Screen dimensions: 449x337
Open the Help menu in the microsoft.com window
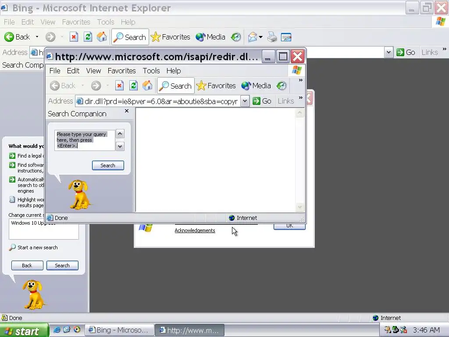pyautogui.click(x=174, y=71)
